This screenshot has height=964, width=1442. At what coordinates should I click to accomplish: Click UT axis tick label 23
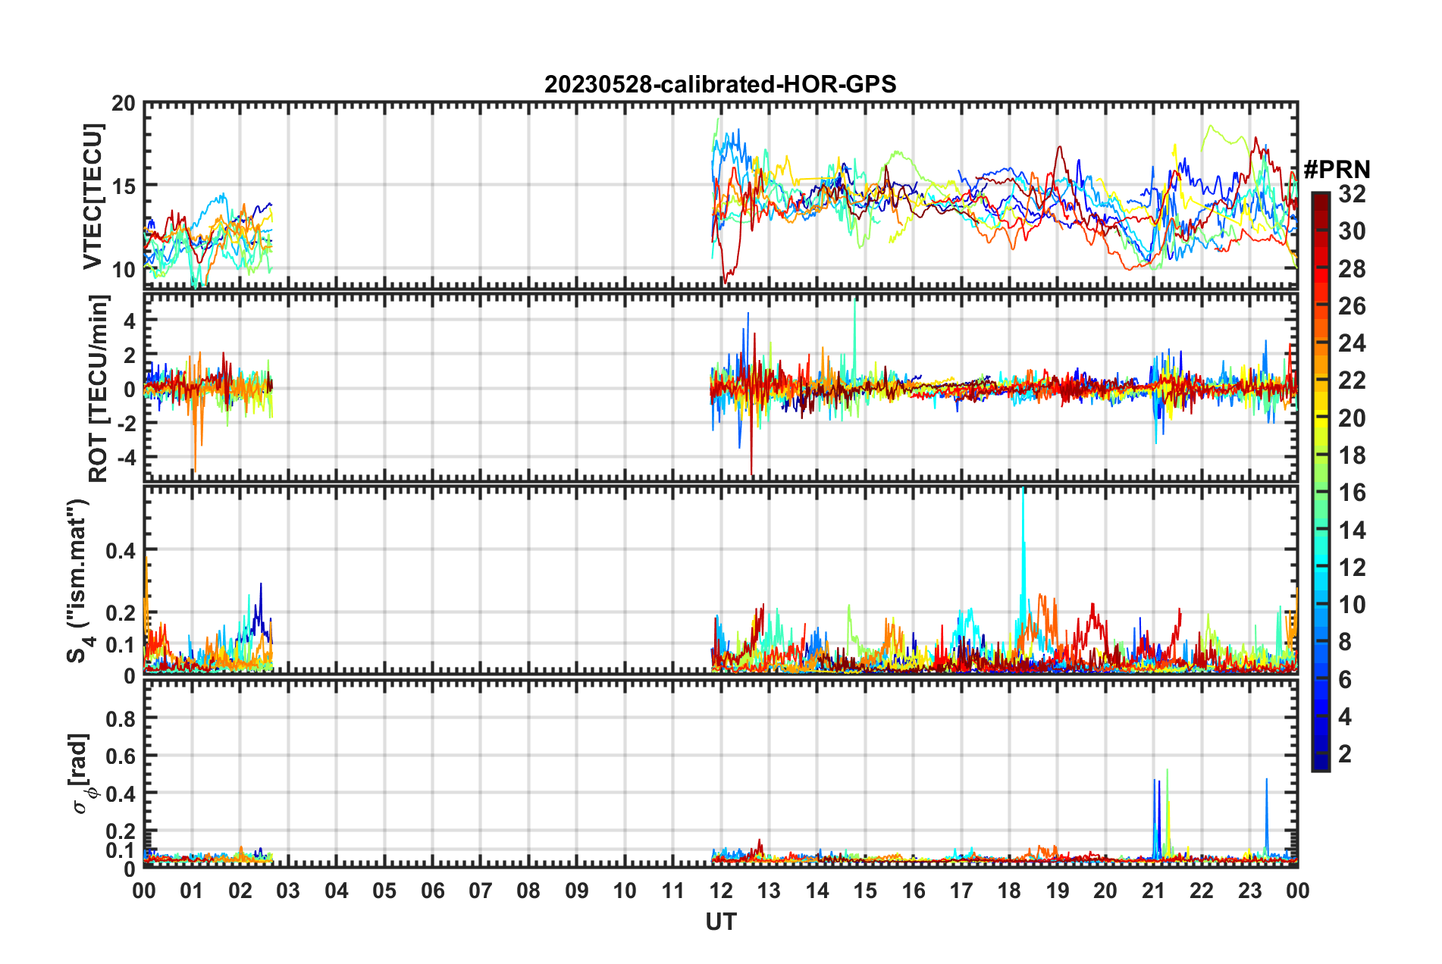(x=1249, y=890)
